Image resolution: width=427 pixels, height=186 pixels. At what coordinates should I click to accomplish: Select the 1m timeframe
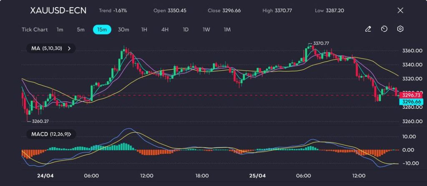point(60,30)
